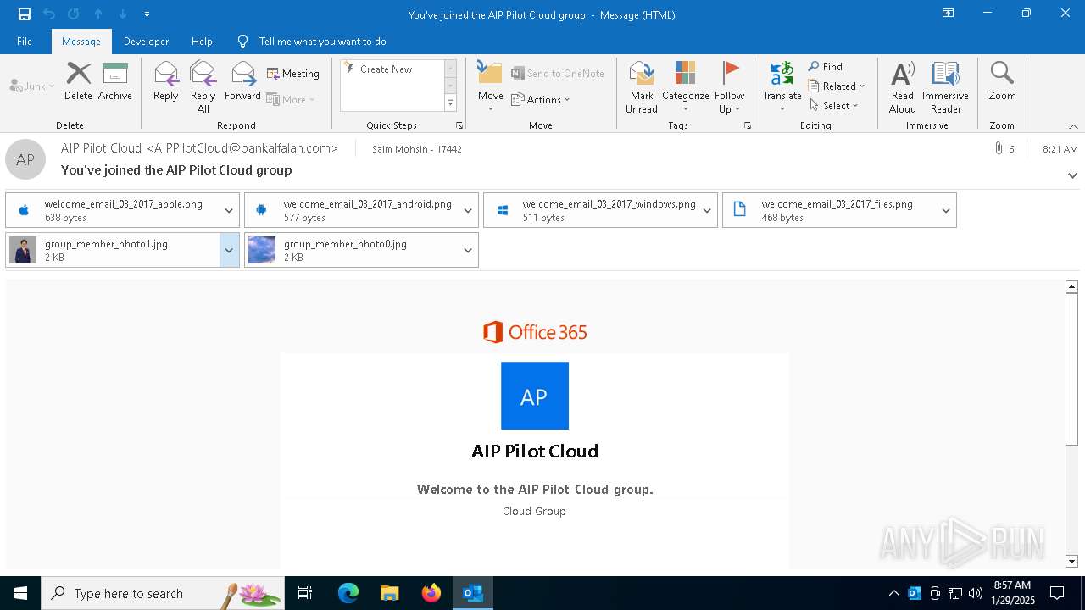The image size is (1085, 610).
Task: Open the Select dropdown
Action: click(x=834, y=105)
